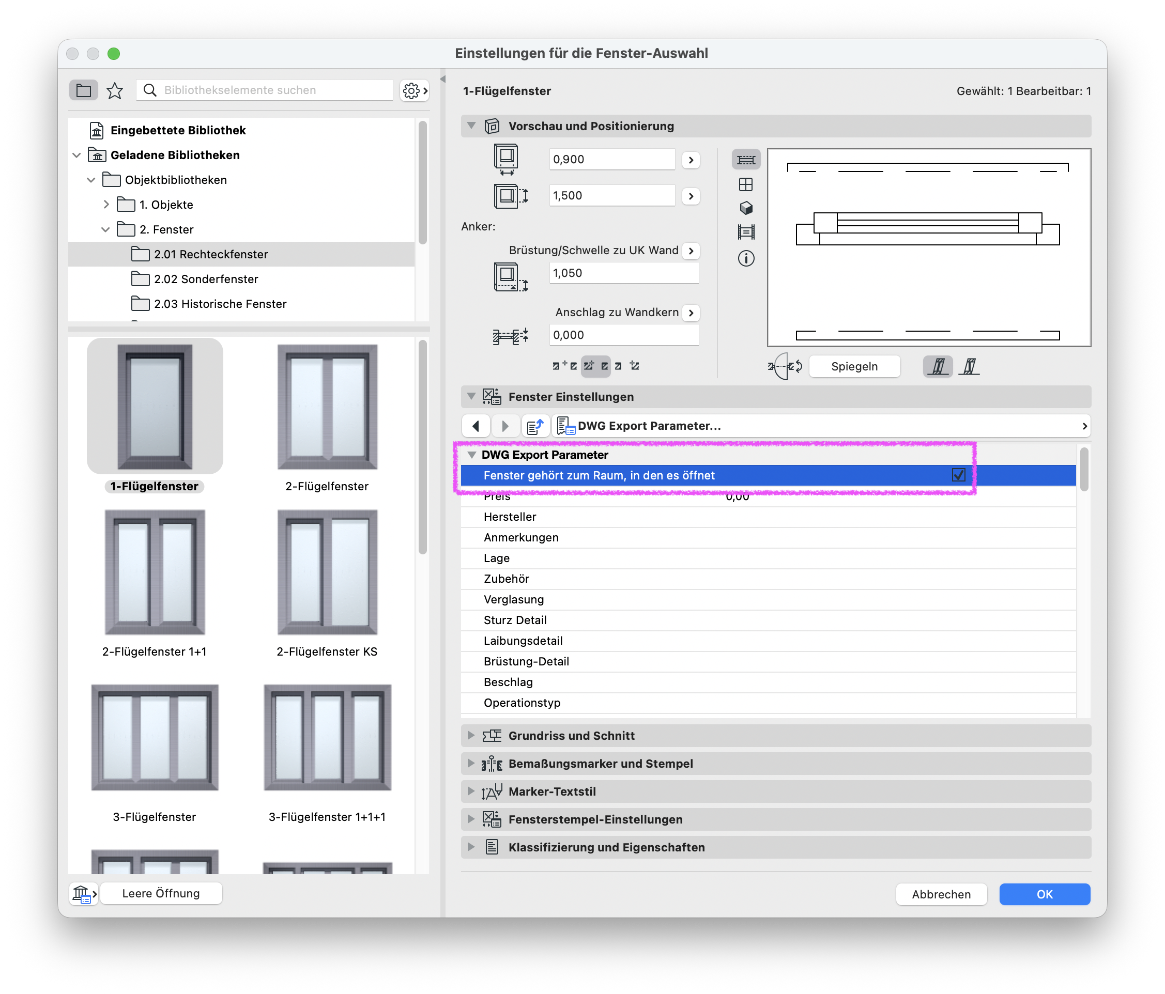Expand the Marker-Textstil panel

coord(471,791)
